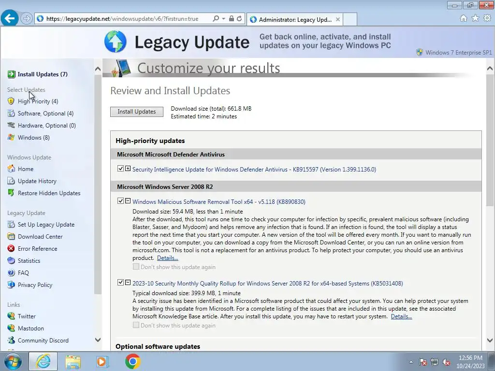Click the Privacy Policy info icon
This screenshot has width=495, height=371.
[11, 285]
